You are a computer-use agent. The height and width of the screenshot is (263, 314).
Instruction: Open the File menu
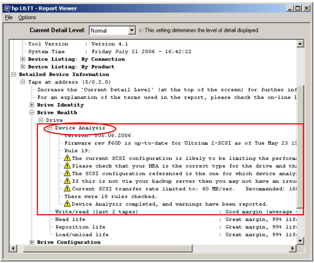9,17
